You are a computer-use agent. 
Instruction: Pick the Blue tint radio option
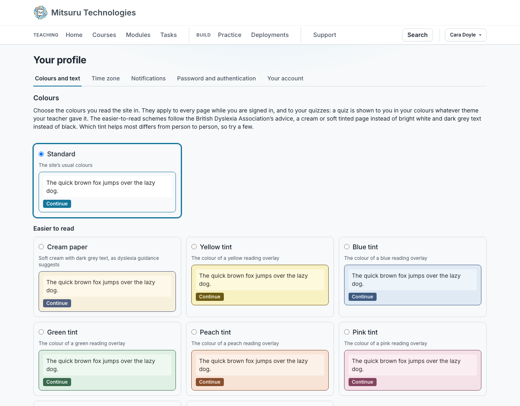pyautogui.click(x=347, y=247)
